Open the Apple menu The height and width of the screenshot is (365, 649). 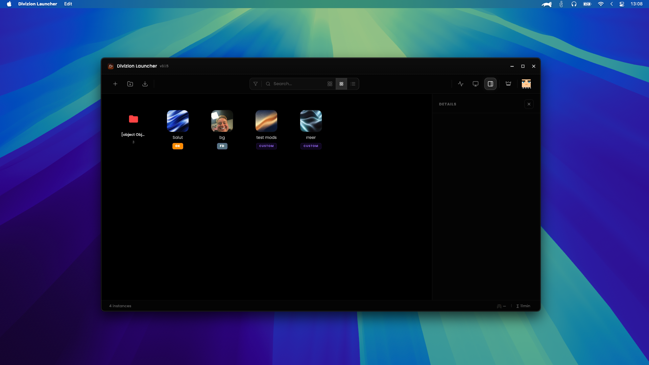point(9,4)
